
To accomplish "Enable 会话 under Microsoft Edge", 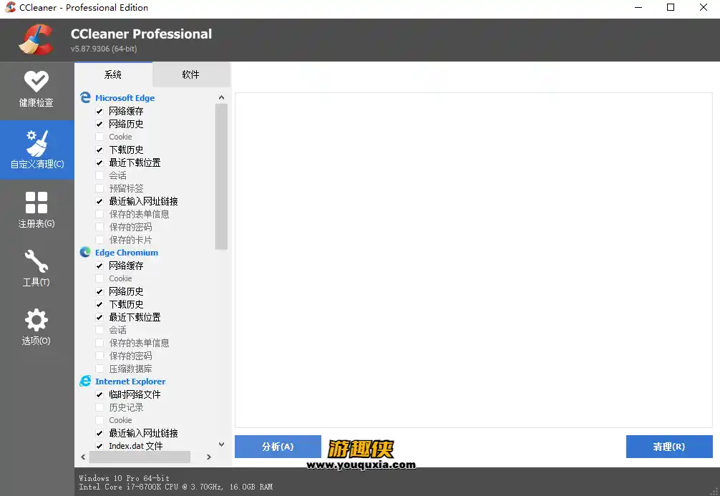I will pyautogui.click(x=99, y=175).
